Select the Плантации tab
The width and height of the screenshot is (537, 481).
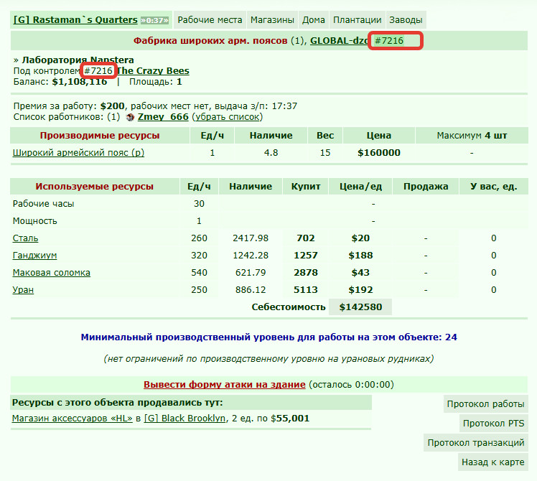358,20
